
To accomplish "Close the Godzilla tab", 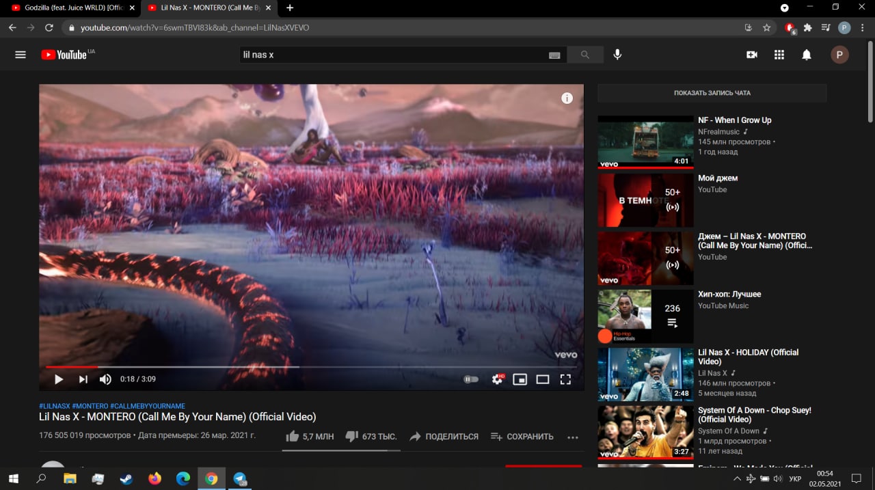I will click(x=132, y=8).
